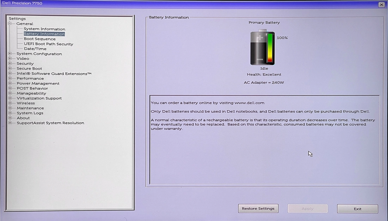Image resolution: width=388 pixels, height=221 pixels.
Task: Click the battery charge level gauge
Action: (x=270, y=48)
